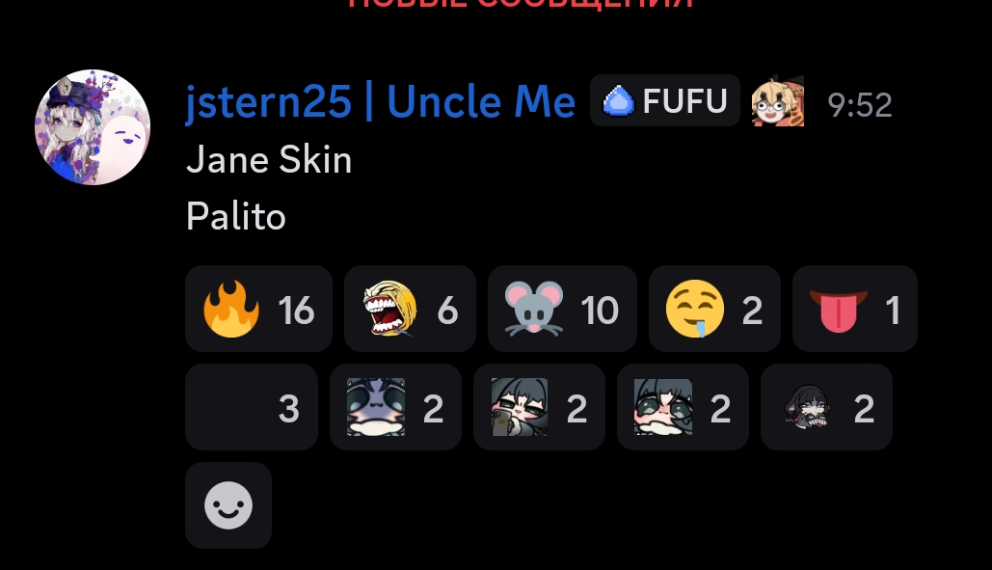Click the Palito message line
The width and height of the screenshot is (992, 570).
click(236, 216)
